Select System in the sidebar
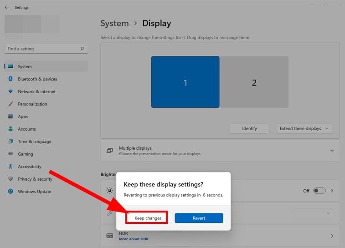 46,66
